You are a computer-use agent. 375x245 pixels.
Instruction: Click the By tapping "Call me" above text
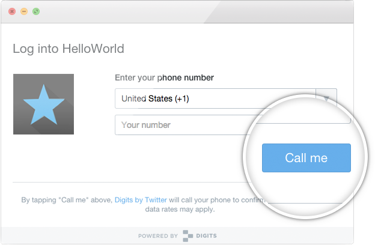[67, 200]
